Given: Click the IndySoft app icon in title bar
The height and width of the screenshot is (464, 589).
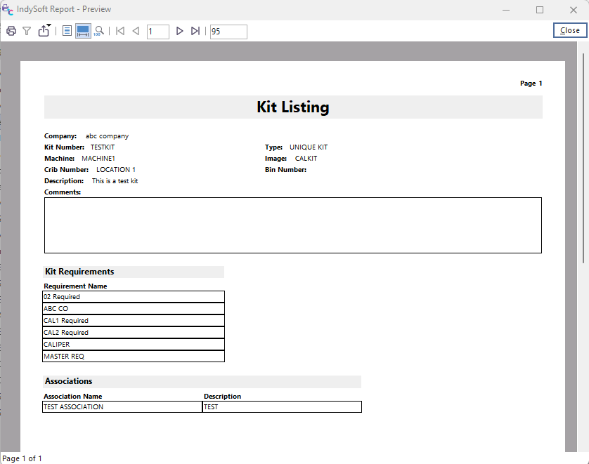Looking at the screenshot, I should pyautogui.click(x=7, y=10).
